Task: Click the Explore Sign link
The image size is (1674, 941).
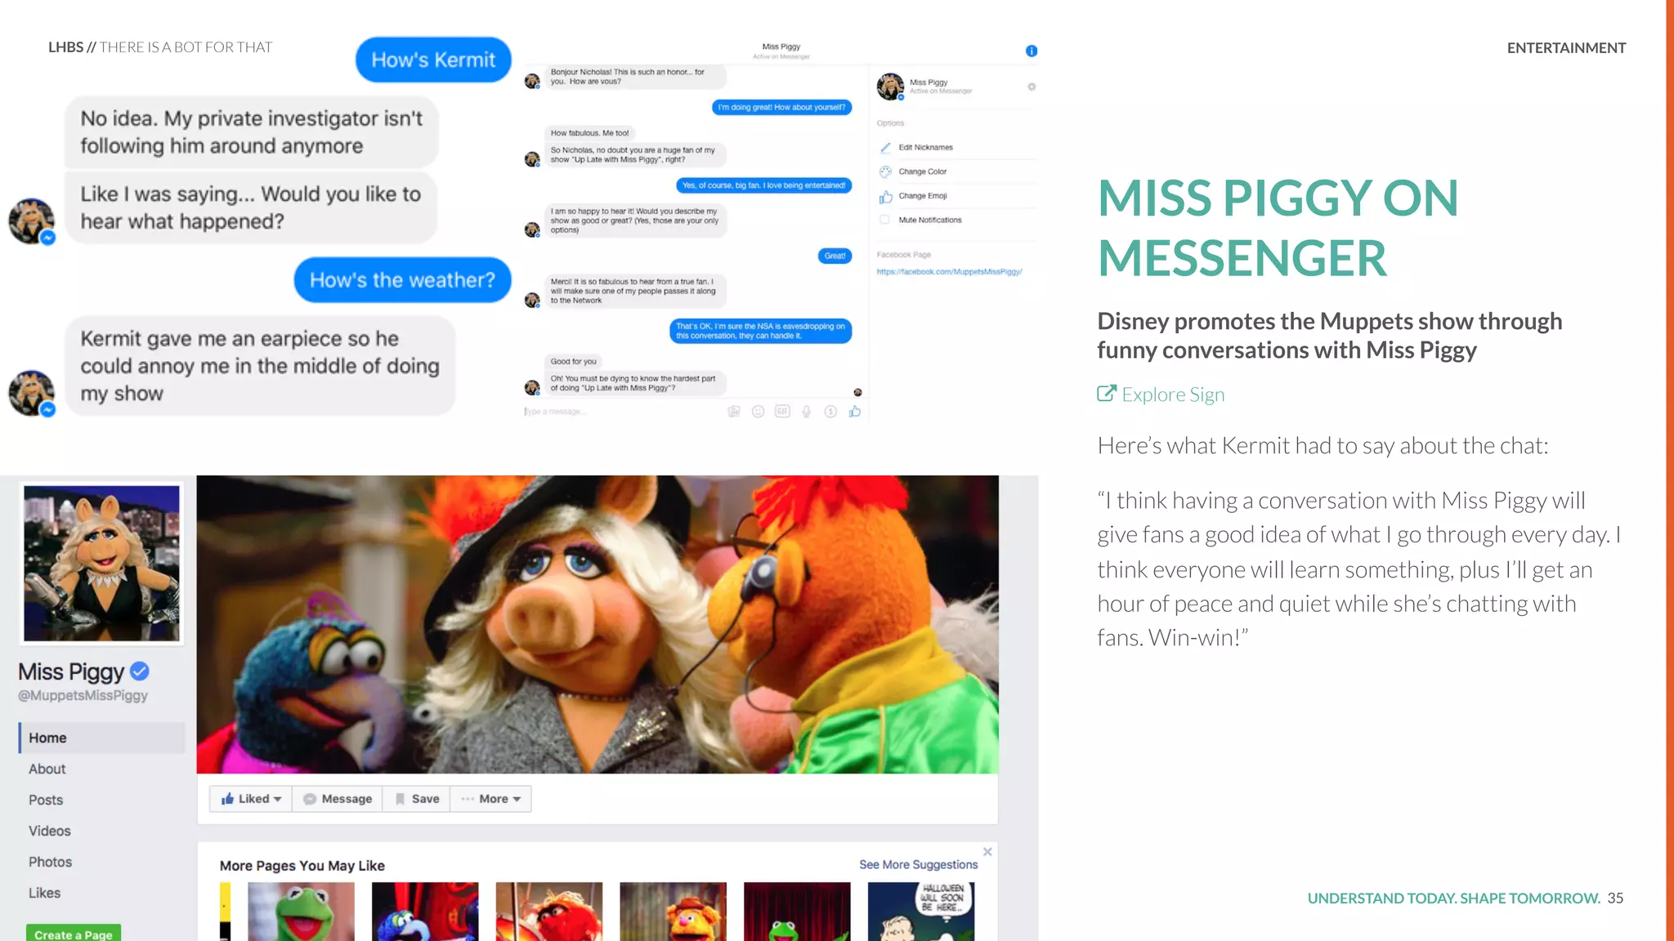Action: pos(1173,395)
